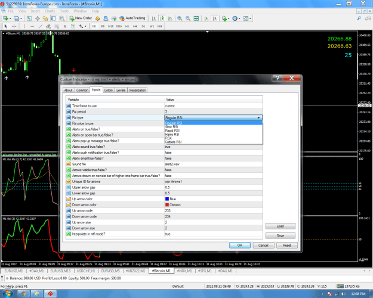The image size is (373, 298).
Task: Open the new chart toolbar icon
Action: pyautogui.click(x=7, y=18)
